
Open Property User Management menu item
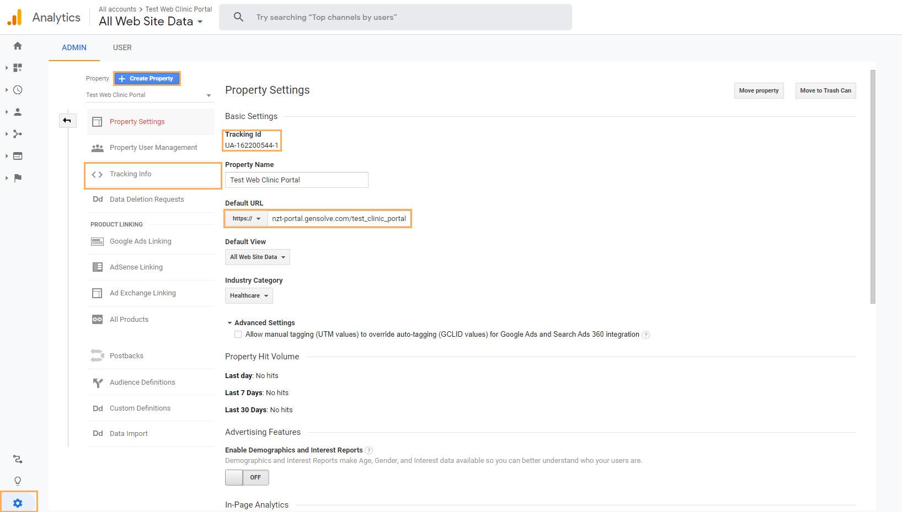[151, 148]
